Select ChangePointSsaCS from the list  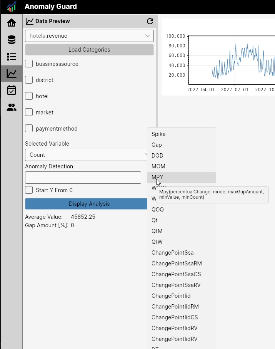(182, 274)
